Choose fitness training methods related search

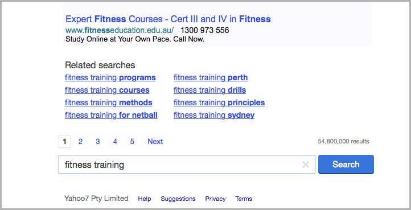(x=109, y=102)
